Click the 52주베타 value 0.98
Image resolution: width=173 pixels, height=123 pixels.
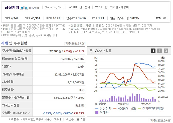(x=82, y=90)
